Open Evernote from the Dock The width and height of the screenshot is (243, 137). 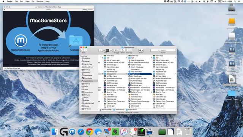click(115, 132)
